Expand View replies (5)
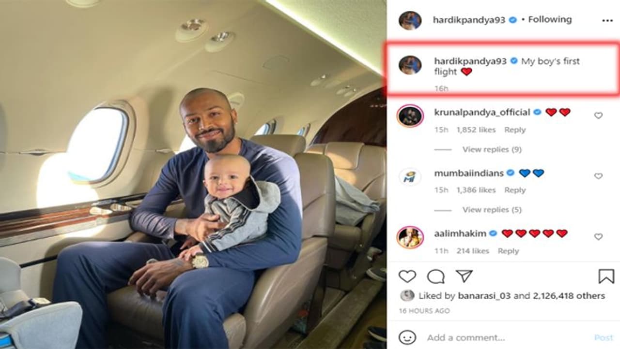This screenshot has height=349, width=620. 492,210
